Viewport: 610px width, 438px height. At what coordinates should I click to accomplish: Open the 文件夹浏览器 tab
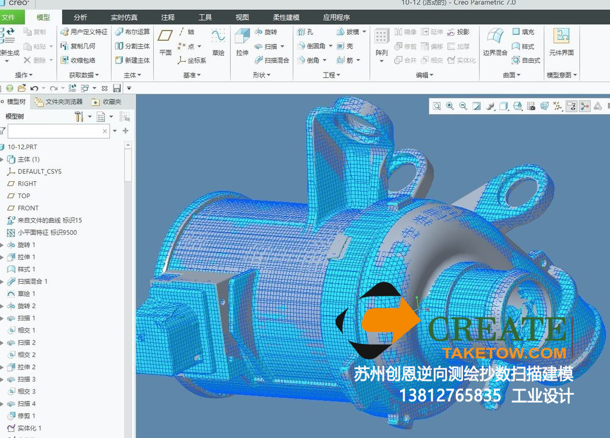60,102
